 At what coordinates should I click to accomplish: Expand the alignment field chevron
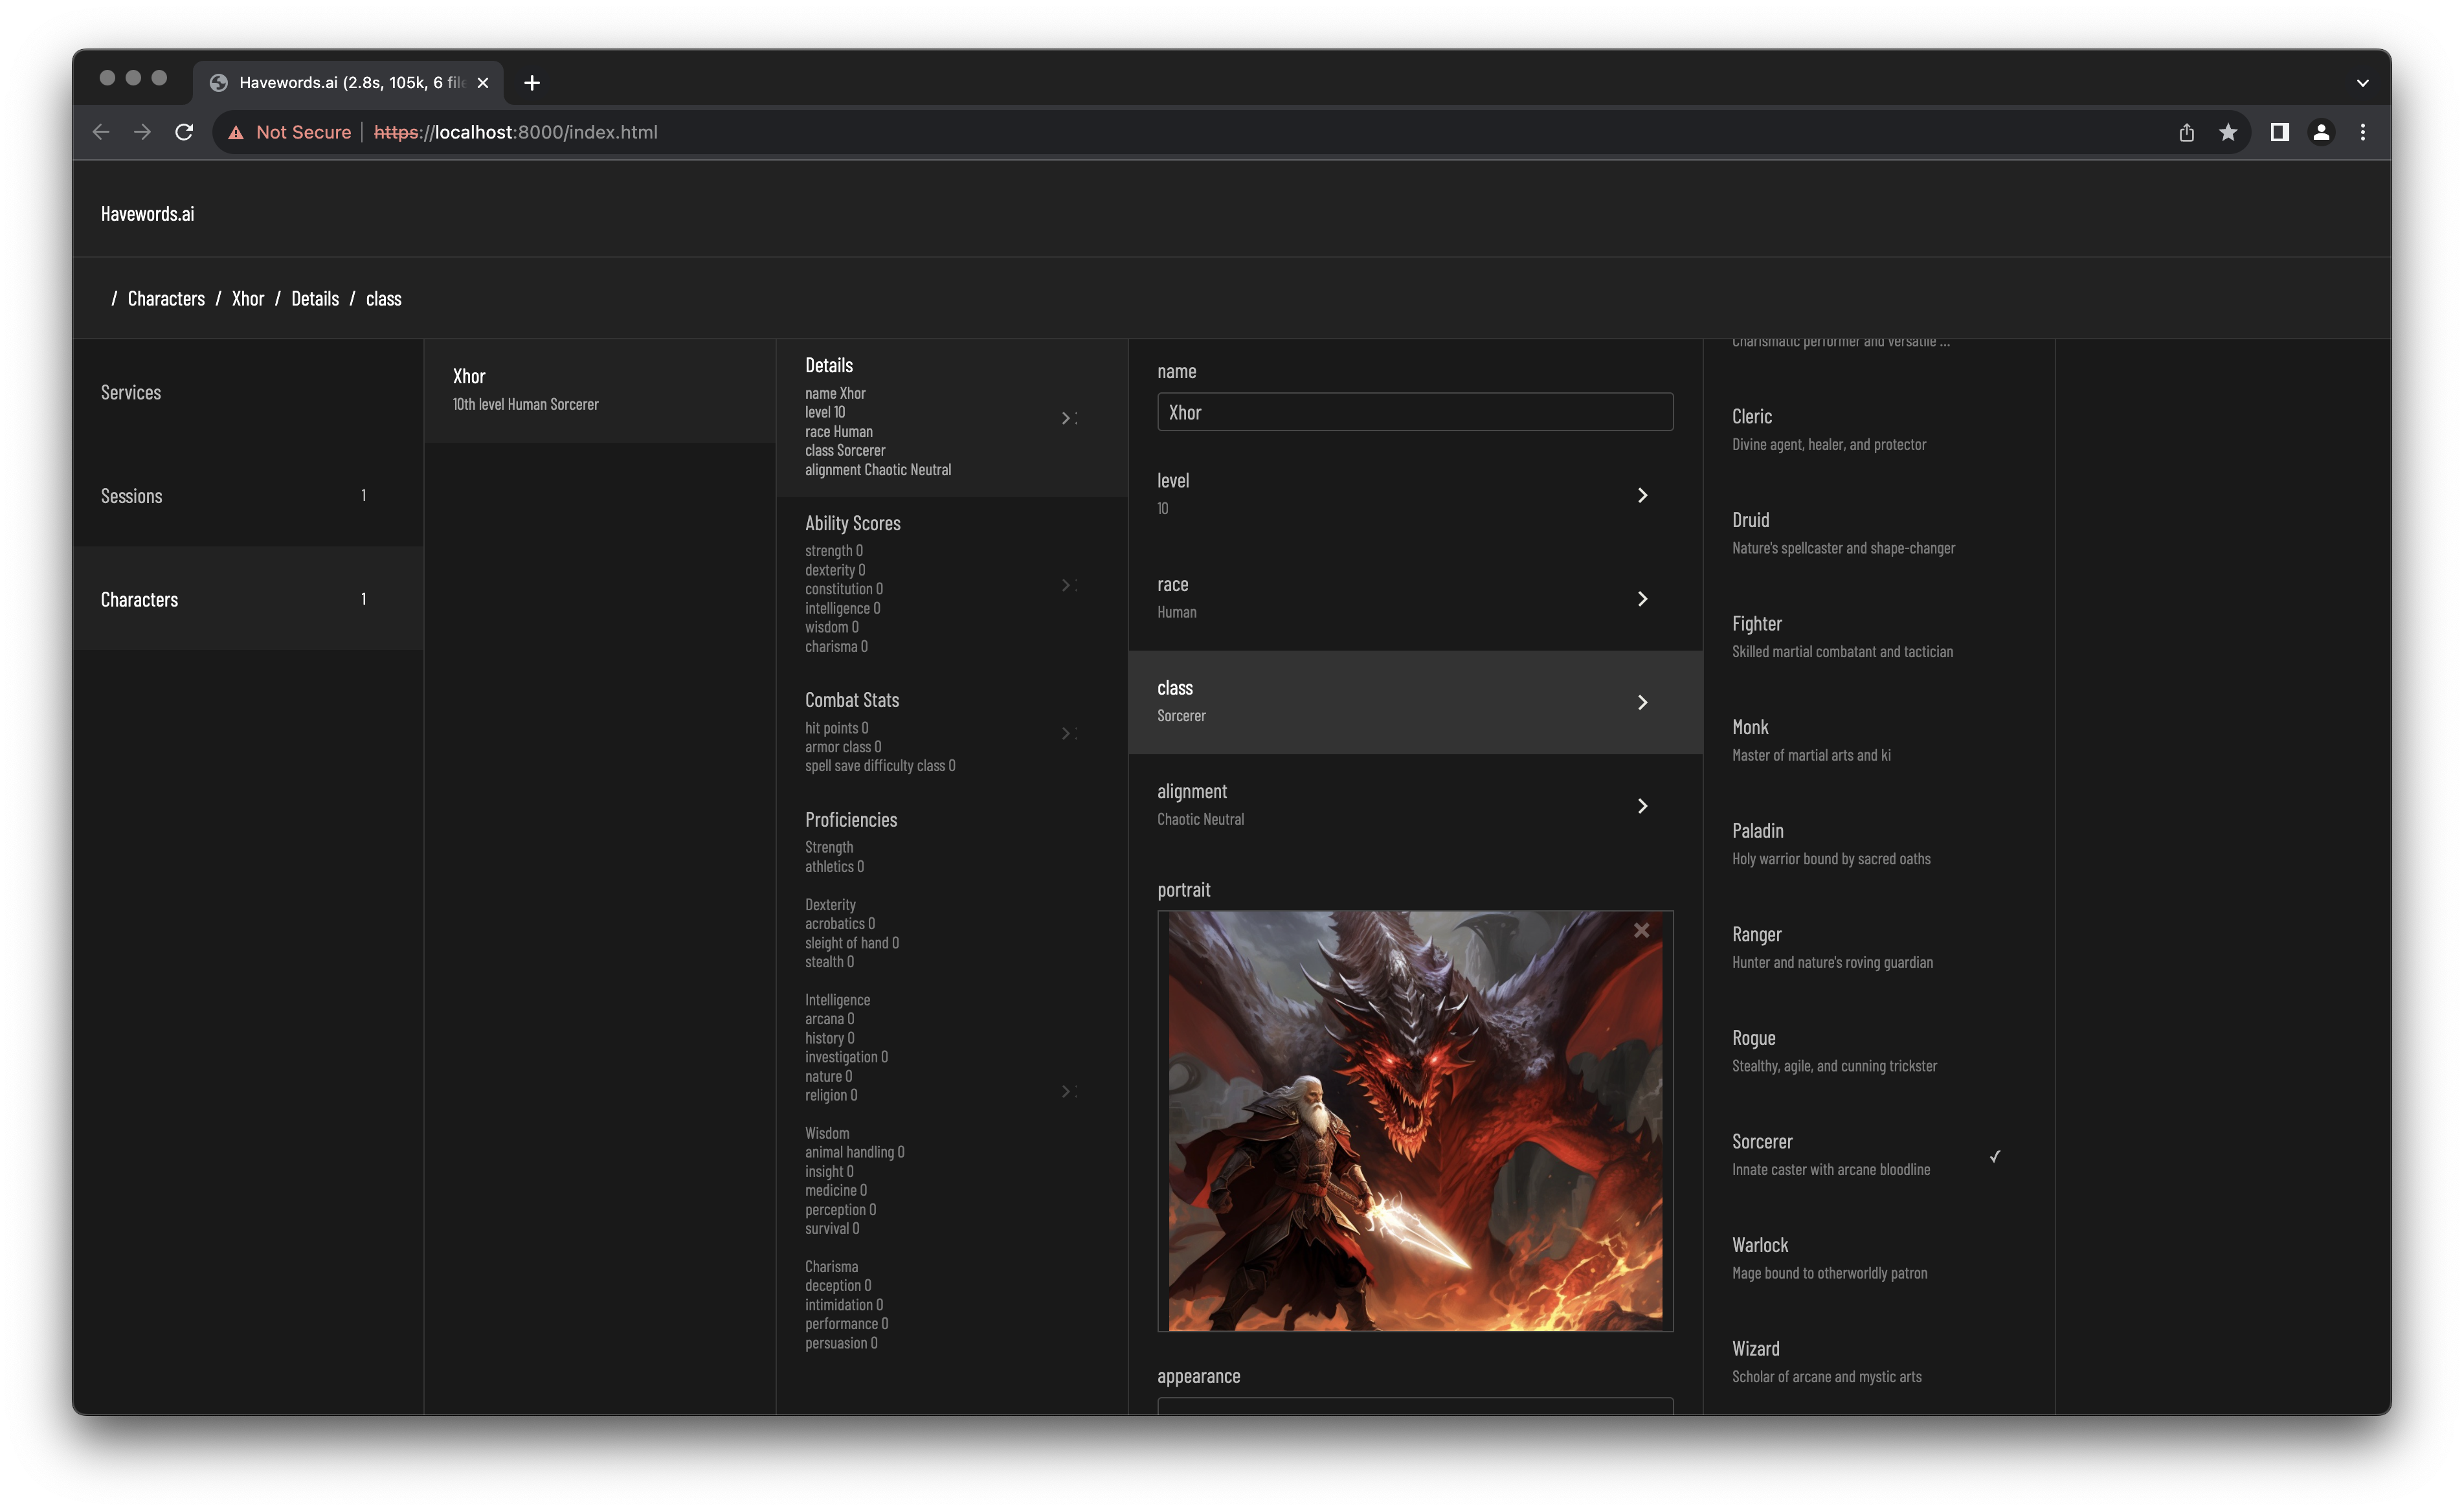click(1642, 805)
